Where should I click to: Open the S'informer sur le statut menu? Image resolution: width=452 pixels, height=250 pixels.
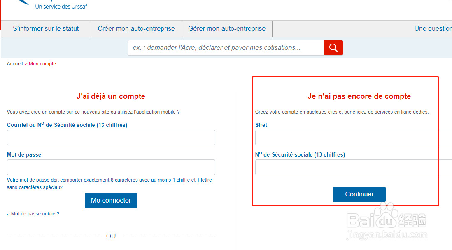coord(46,28)
